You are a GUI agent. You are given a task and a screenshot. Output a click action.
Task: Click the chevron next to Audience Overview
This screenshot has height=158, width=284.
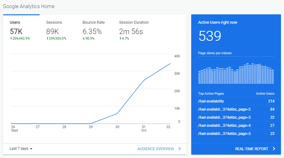(x=180, y=149)
